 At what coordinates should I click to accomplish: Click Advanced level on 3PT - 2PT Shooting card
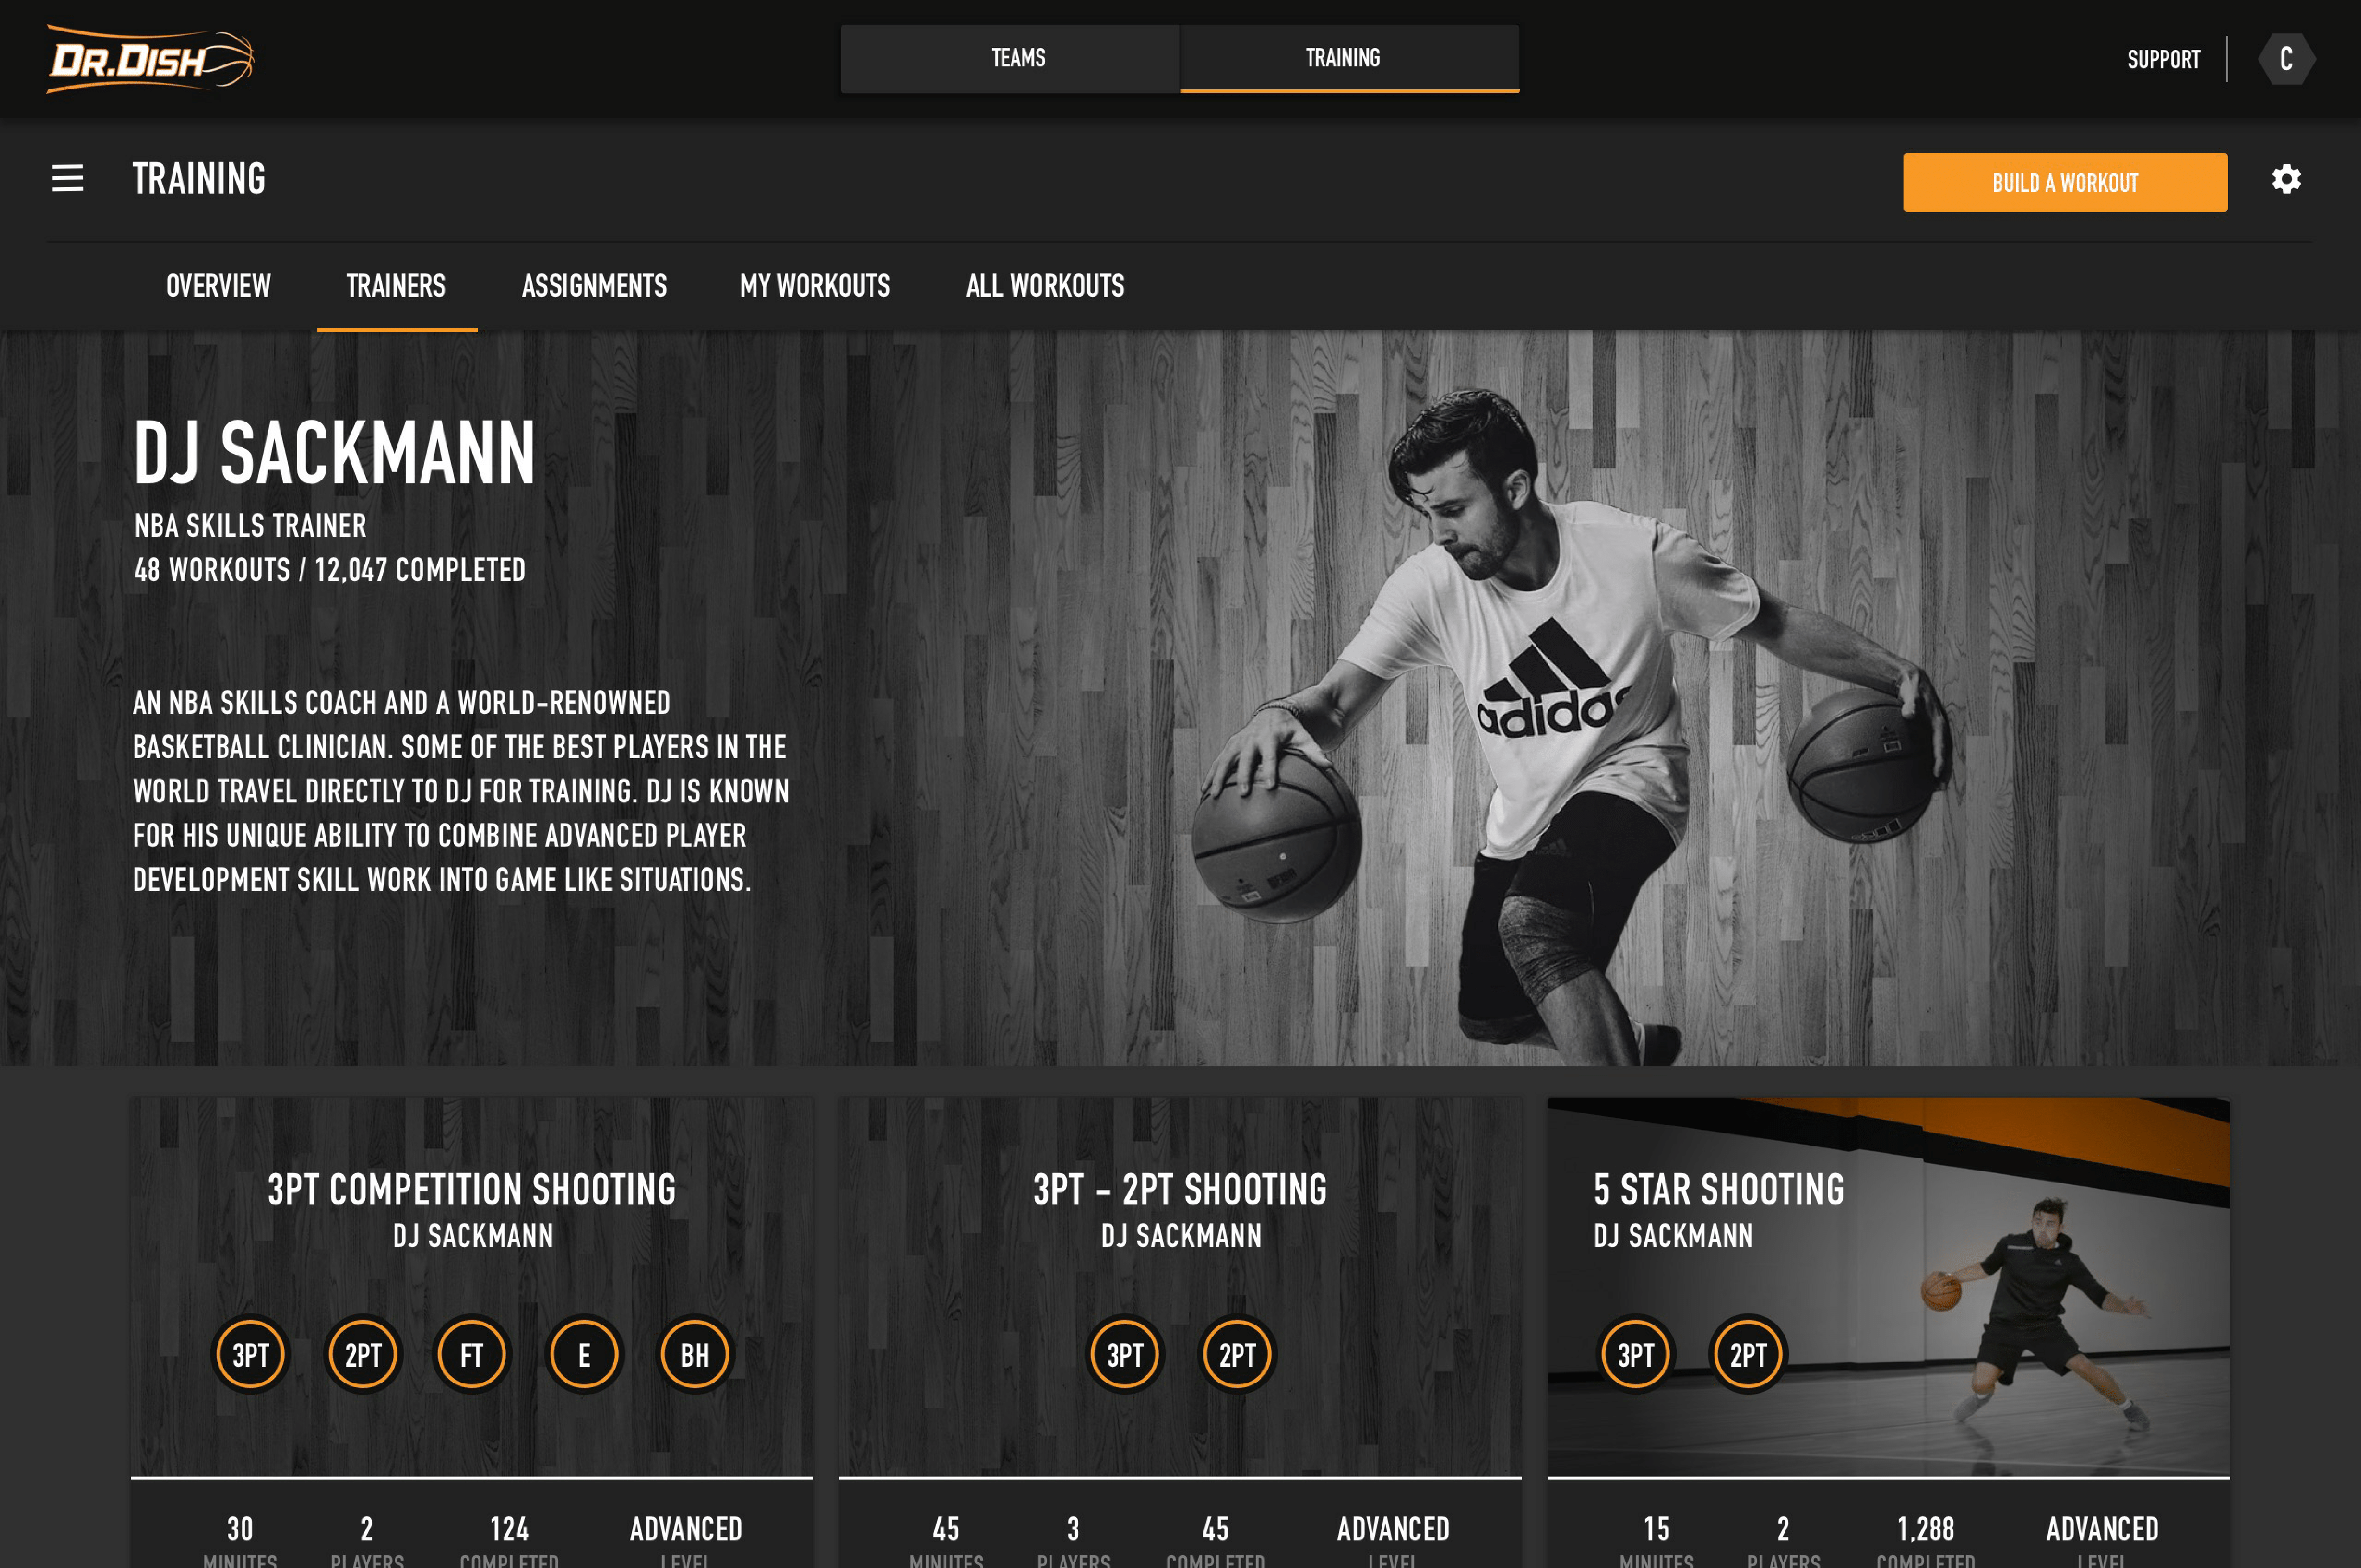(1393, 1529)
